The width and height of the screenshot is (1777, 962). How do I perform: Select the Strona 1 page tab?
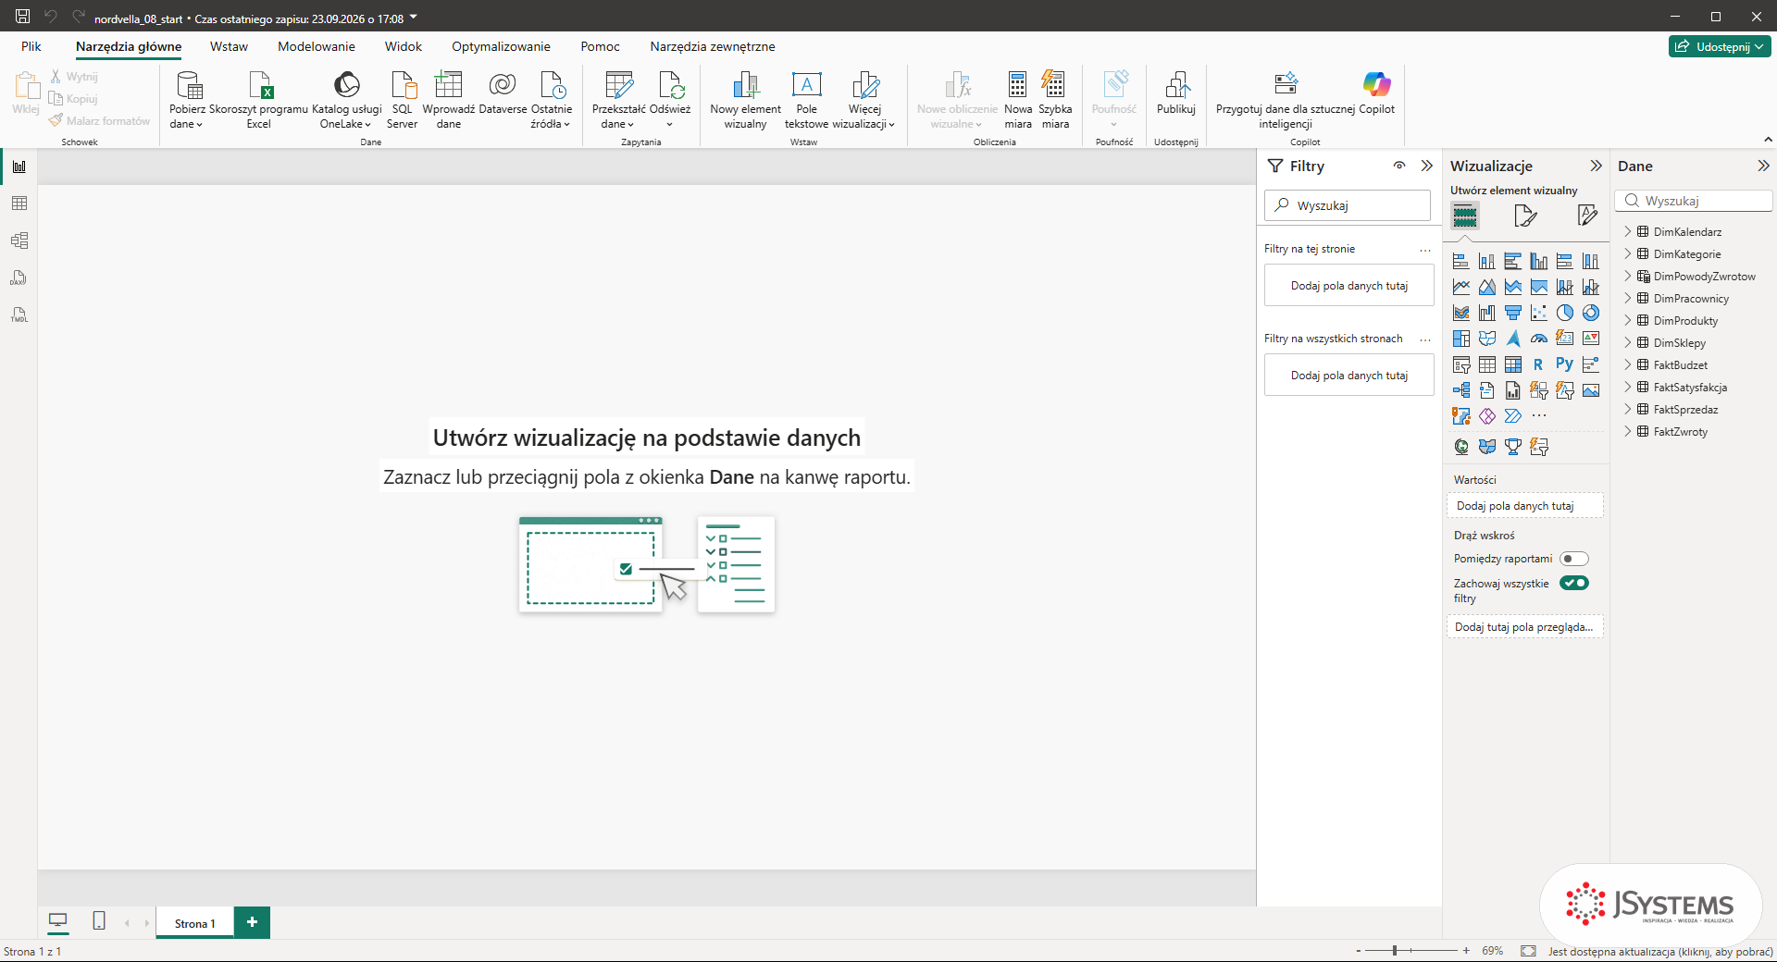(194, 923)
